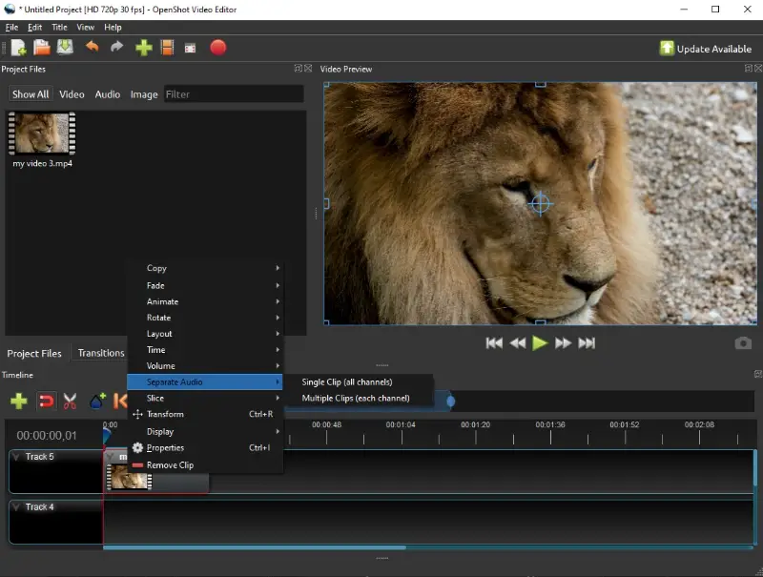
Task: Choose Single Clip (all channels)
Action: (x=360, y=381)
